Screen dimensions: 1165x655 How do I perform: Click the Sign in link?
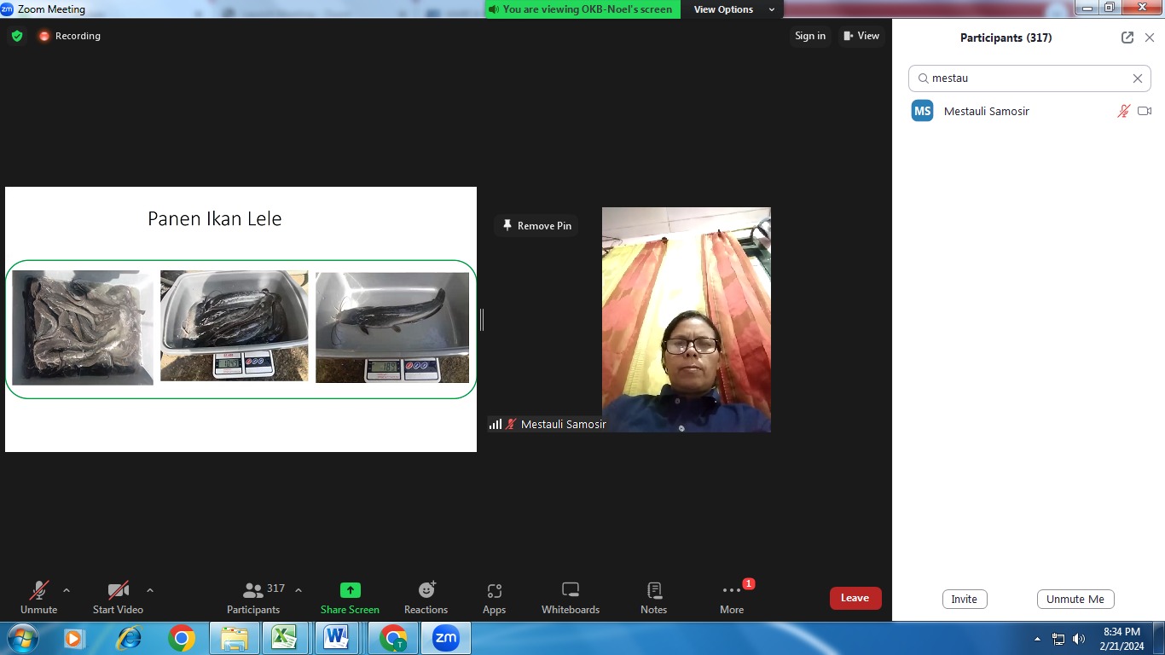tap(809, 36)
